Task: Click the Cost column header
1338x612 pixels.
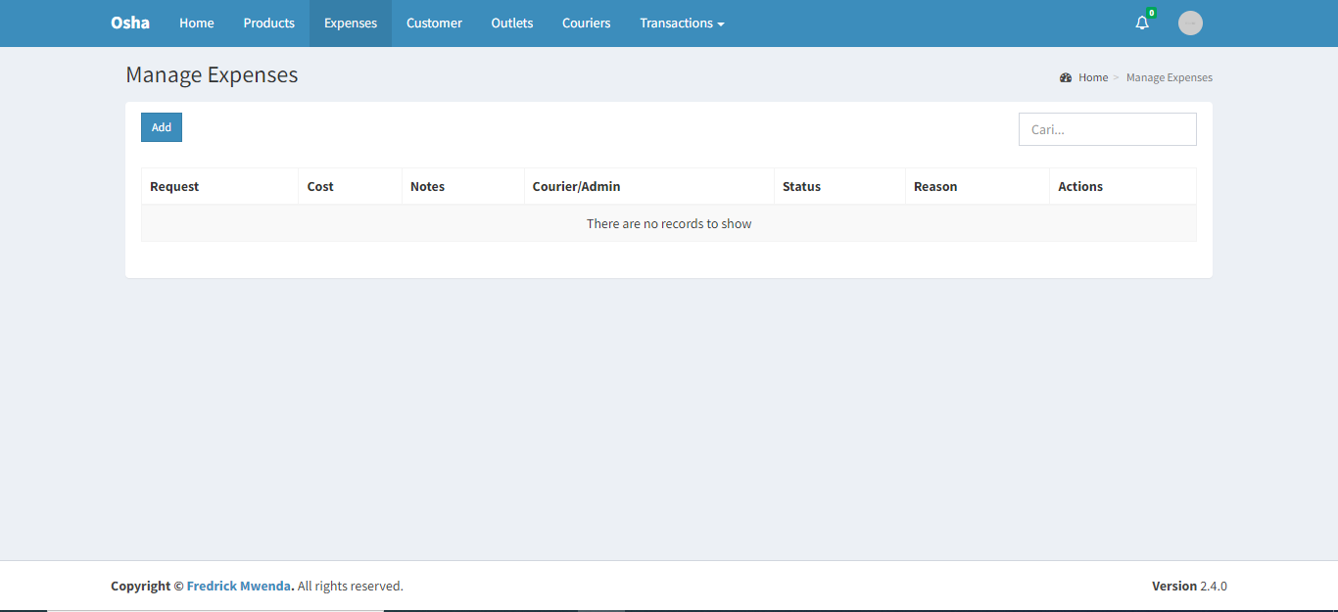Action: (x=320, y=186)
